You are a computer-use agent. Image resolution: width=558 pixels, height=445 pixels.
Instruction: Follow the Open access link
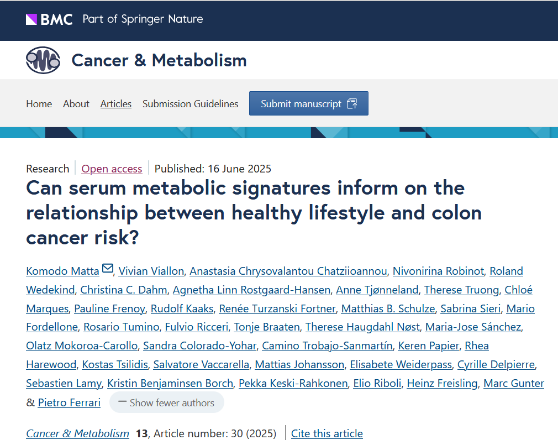click(x=112, y=169)
